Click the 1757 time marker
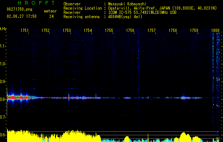Viewport: 223px width, 142px height. (151, 30)
